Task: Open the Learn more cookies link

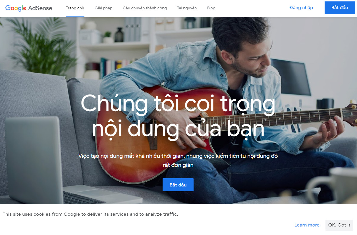Action: (x=307, y=225)
